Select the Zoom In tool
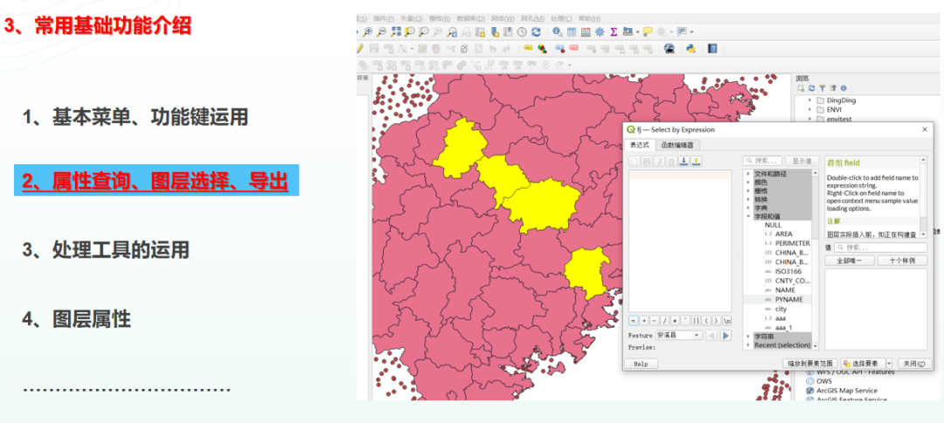 367,31
